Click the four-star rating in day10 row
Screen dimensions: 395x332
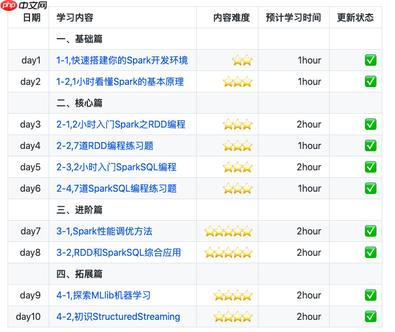coord(233,317)
